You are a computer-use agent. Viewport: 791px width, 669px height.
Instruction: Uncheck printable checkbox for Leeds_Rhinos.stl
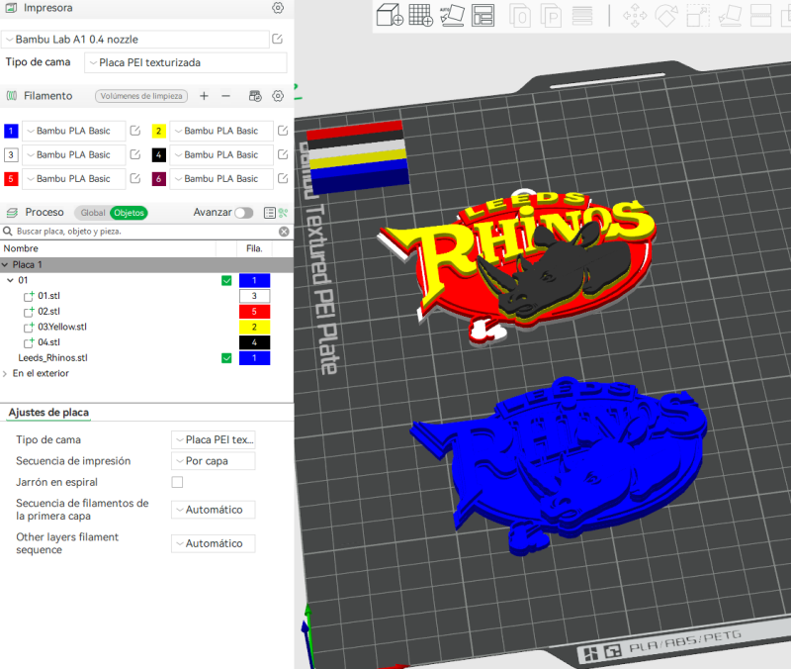(x=226, y=358)
